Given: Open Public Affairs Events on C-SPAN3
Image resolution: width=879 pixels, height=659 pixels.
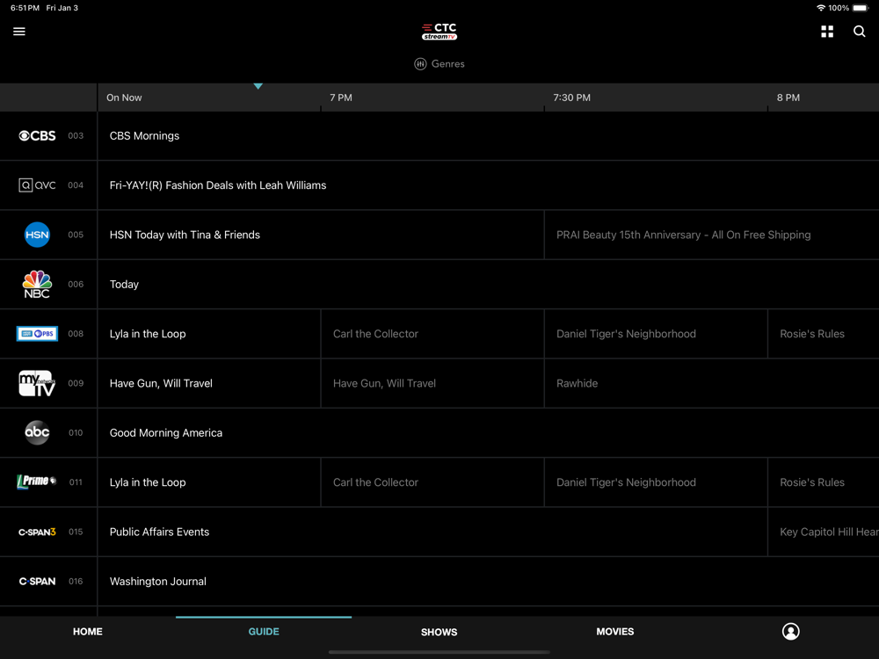Looking at the screenshot, I should 432,532.
